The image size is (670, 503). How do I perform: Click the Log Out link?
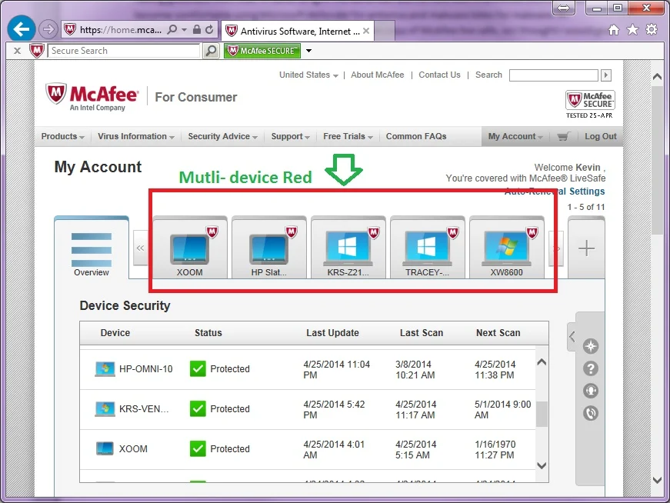(x=600, y=136)
